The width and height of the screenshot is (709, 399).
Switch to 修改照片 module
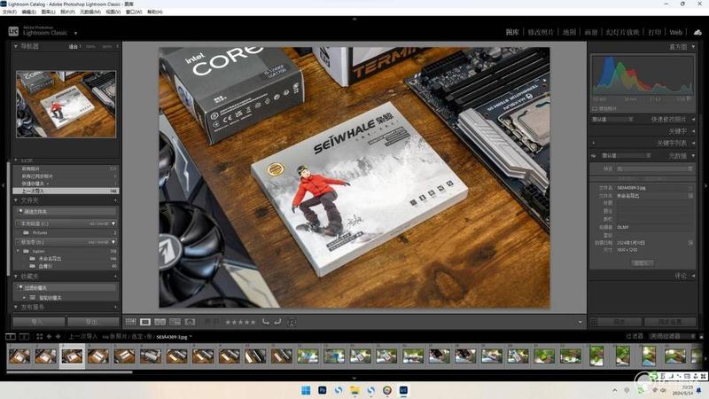541,32
